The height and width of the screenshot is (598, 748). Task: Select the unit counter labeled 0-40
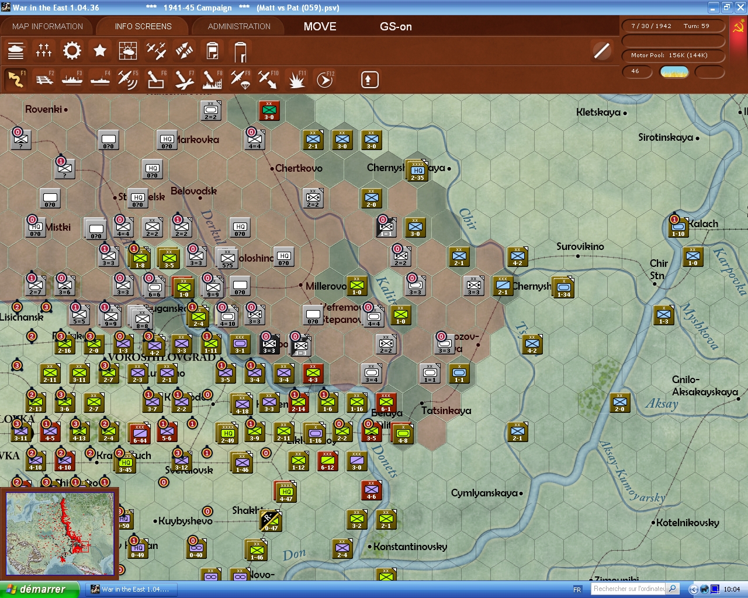[x=196, y=547]
